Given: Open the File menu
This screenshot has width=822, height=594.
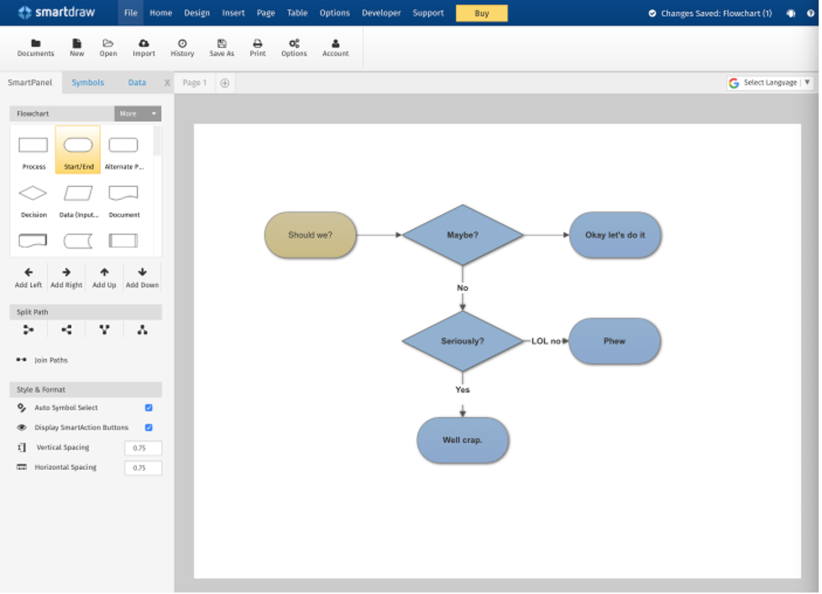Looking at the screenshot, I should 130,13.
